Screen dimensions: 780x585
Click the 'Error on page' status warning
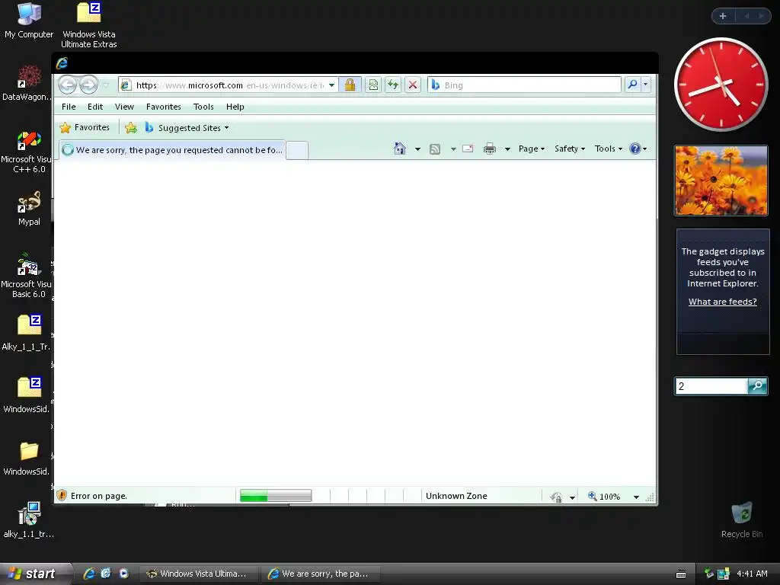coord(92,495)
